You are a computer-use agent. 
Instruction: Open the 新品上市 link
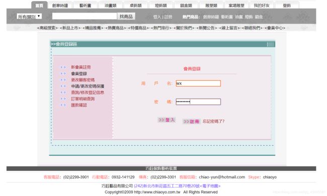click(x=70, y=28)
